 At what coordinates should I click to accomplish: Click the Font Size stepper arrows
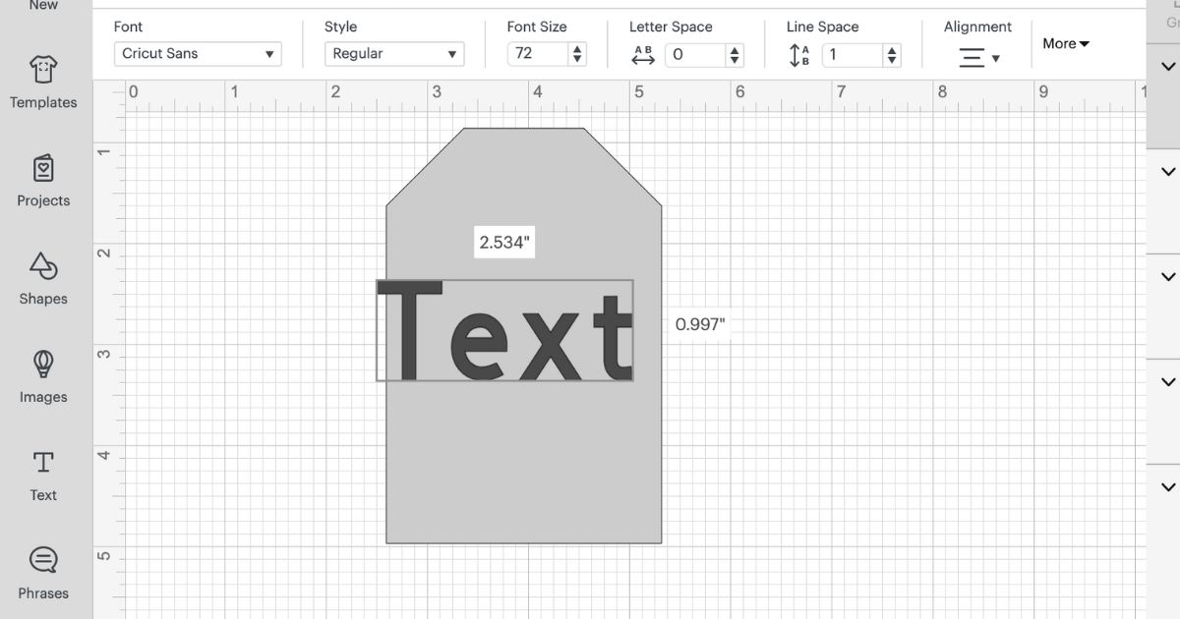coord(577,54)
